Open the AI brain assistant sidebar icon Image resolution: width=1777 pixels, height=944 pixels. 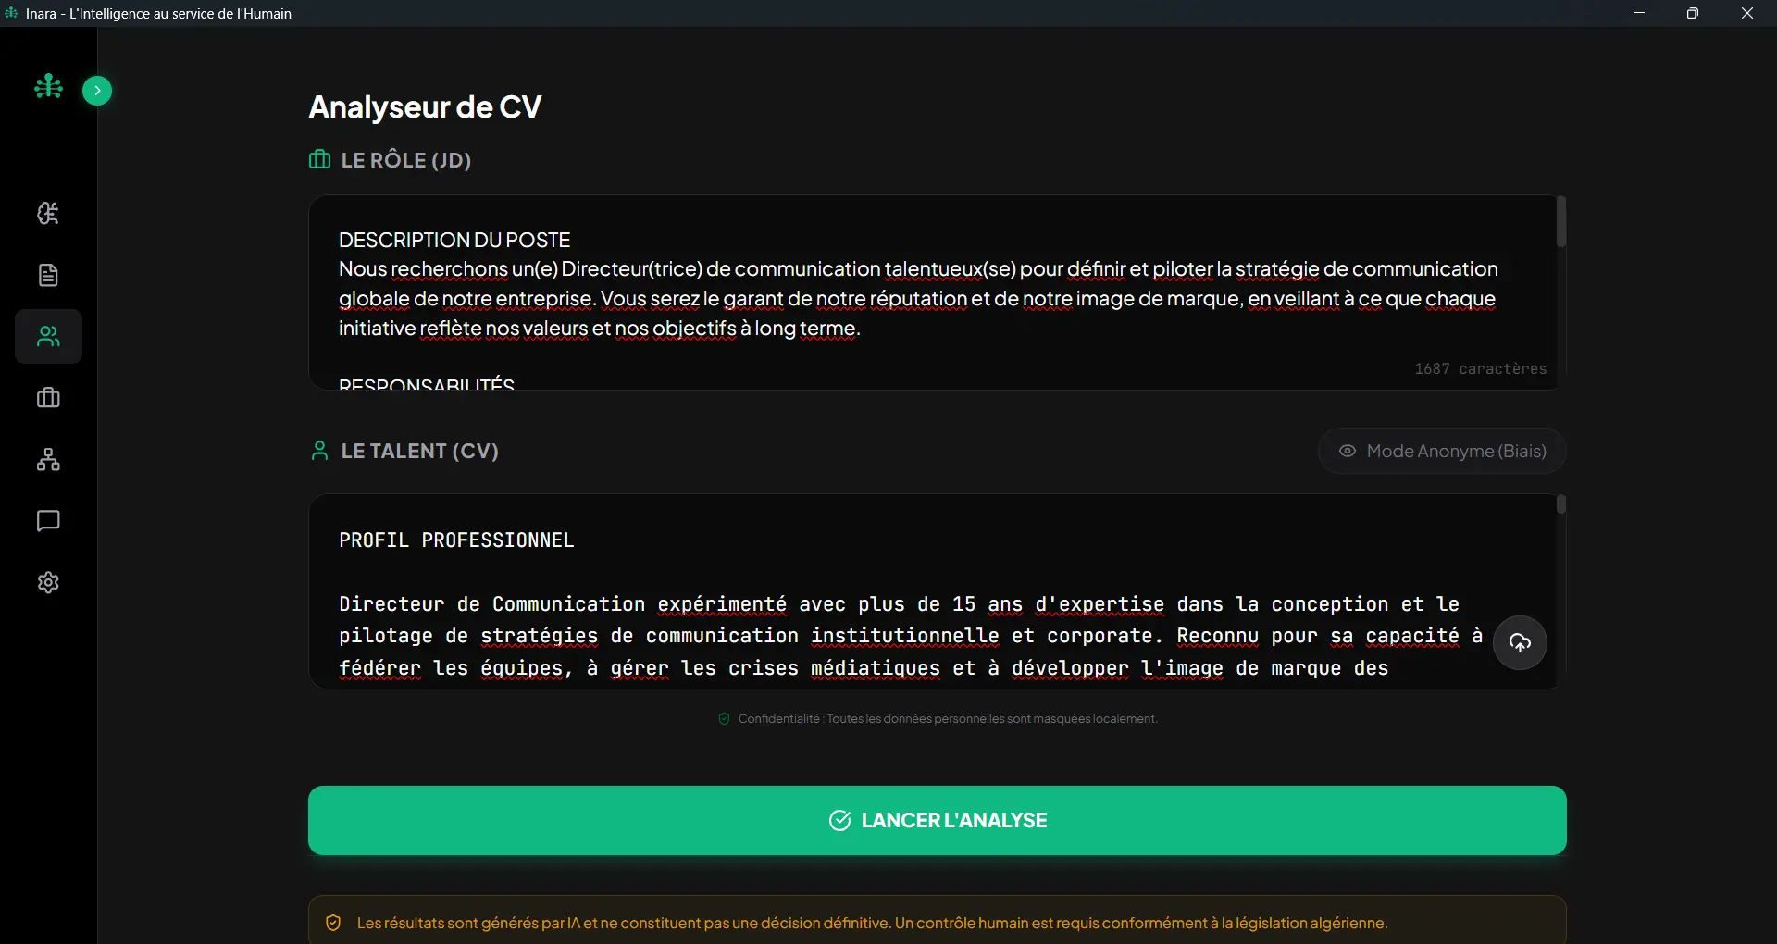(48, 214)
